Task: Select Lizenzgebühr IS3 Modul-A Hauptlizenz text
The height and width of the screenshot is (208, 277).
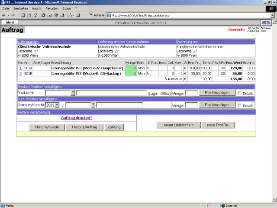Action: (x=87, y=68)
